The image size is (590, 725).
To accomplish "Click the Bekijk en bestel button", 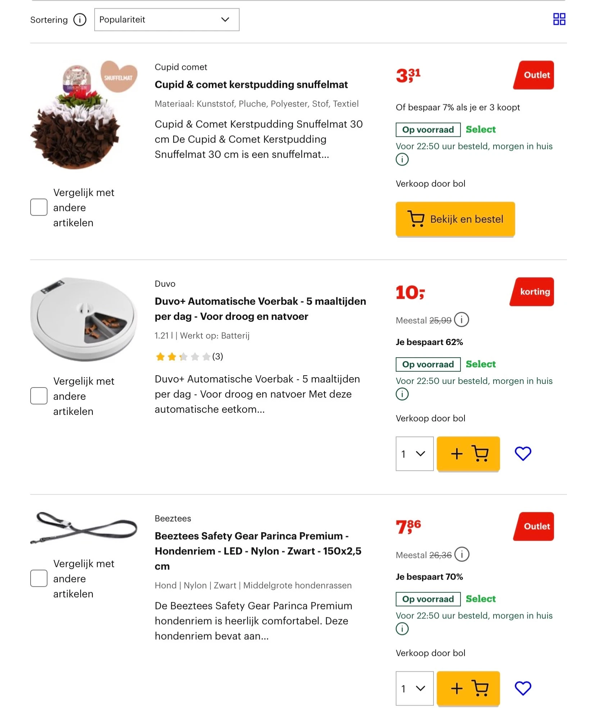I will pos(455,219).
